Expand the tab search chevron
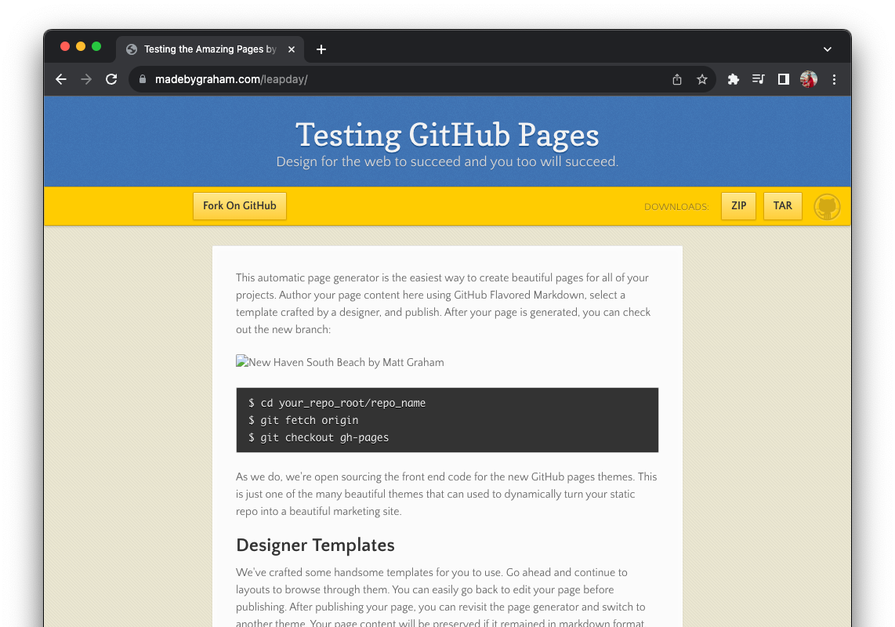895x627 pixels. click(827, 49)
